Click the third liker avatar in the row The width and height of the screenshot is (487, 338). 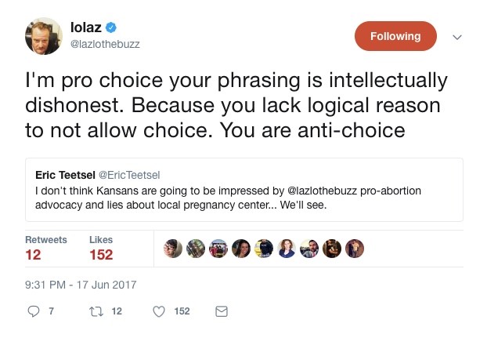coord(218,249)
